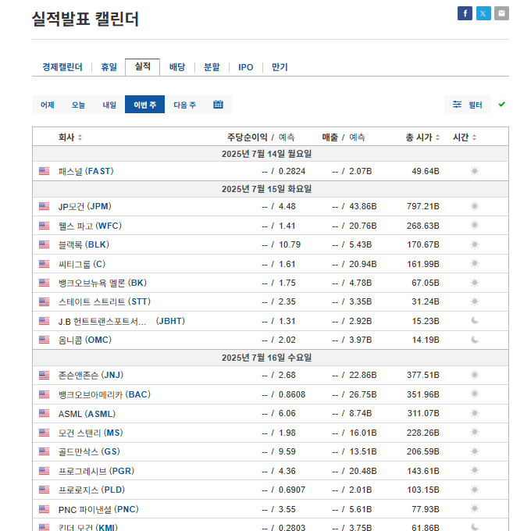Open the 경제캘린더 tab

[62, 67]
